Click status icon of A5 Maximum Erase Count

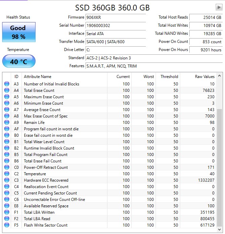point(7,97)
